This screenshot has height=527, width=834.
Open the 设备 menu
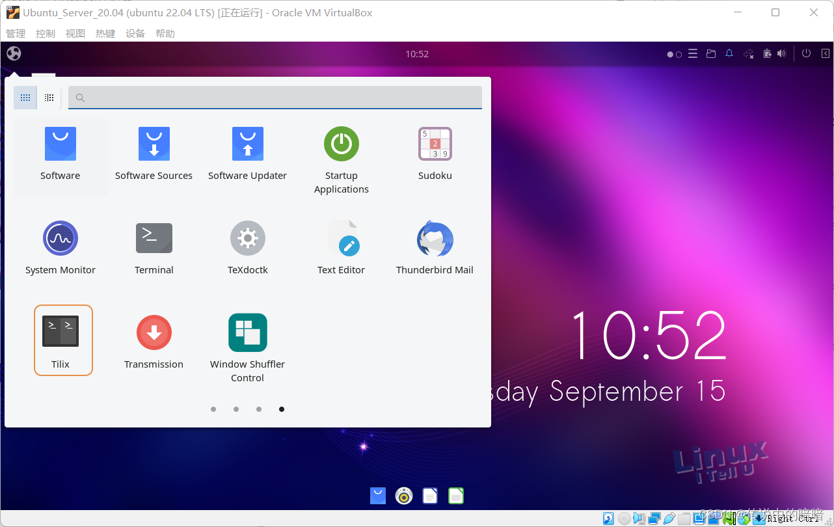coord(135,33)
